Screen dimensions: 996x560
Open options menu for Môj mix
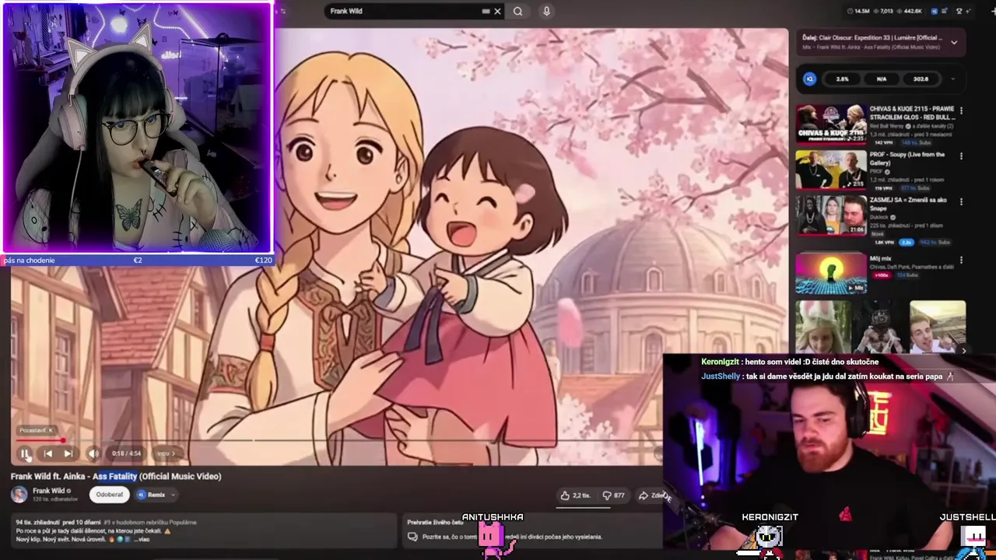961,261
